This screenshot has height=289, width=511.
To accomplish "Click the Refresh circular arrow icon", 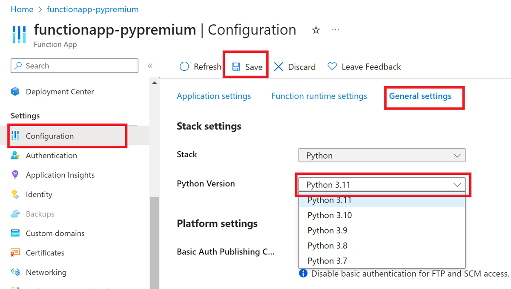I will (184, 66).
